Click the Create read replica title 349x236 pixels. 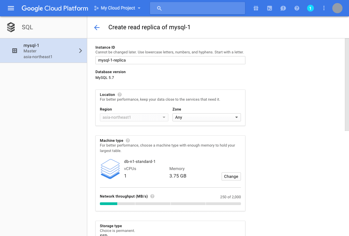click(x=149, y=27)
